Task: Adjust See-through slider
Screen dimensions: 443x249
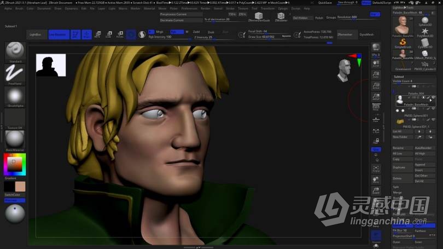Action: click(347, 3)
